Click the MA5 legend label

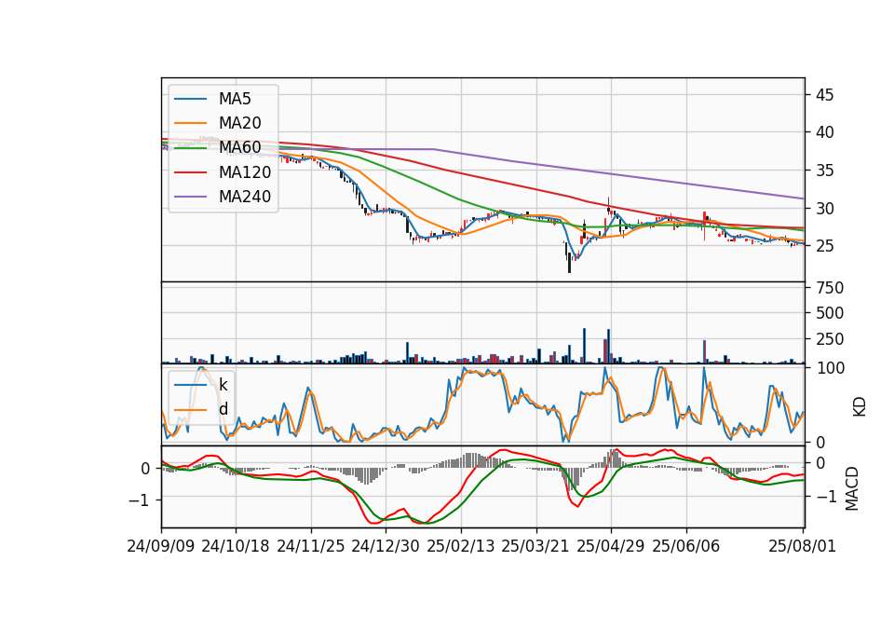[x=235, y=99]
